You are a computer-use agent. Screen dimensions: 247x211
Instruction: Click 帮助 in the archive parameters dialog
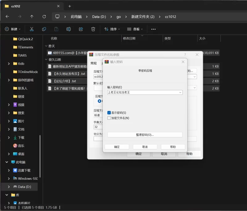click(x=189, y=154)
